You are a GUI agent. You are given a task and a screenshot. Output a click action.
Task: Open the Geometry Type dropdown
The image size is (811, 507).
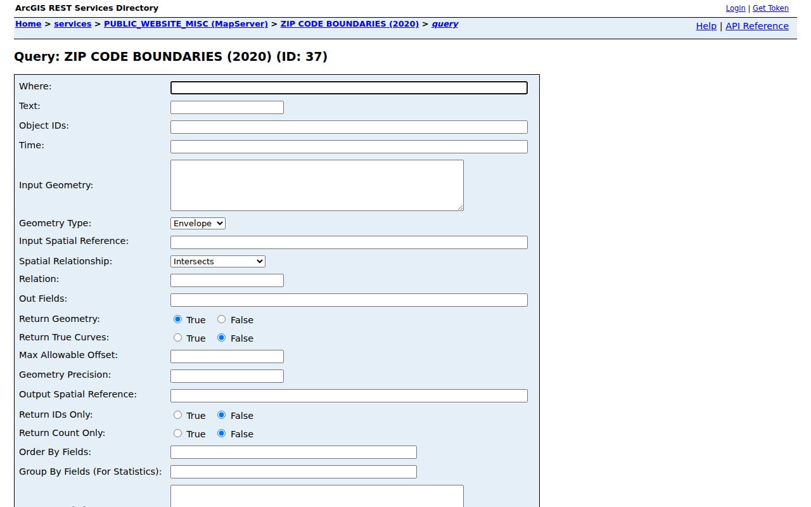pos(198,223)
